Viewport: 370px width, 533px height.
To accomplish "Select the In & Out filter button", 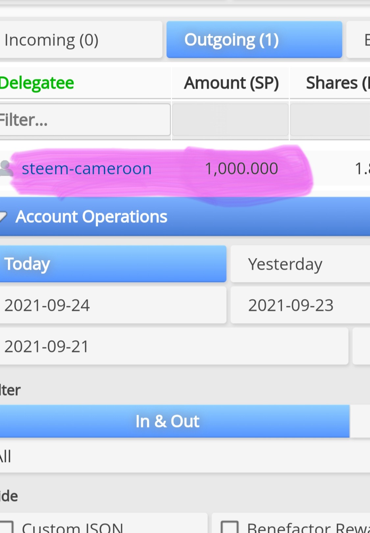I will pyautogui.click(x=174, y=421).
